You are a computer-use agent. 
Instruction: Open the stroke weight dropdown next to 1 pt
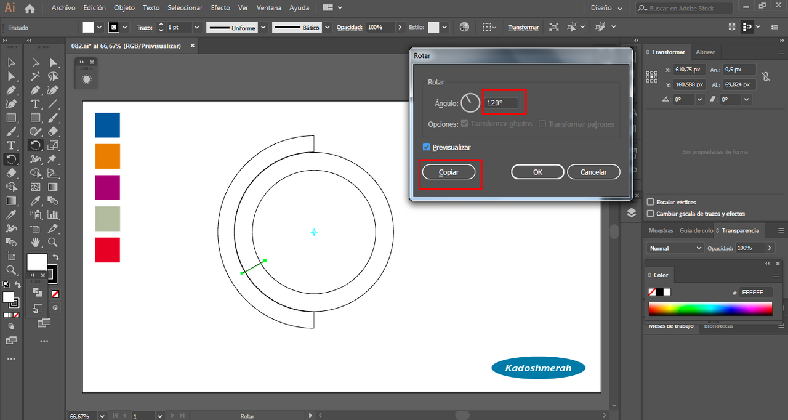pyautogui.click(x=197, y=27)
